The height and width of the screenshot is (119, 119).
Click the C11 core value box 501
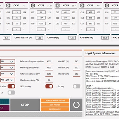click(66, 18)
